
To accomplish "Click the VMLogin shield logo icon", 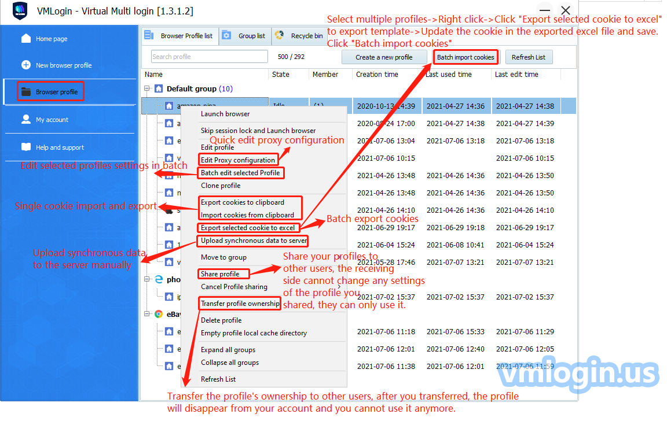I will pos(20,11).
